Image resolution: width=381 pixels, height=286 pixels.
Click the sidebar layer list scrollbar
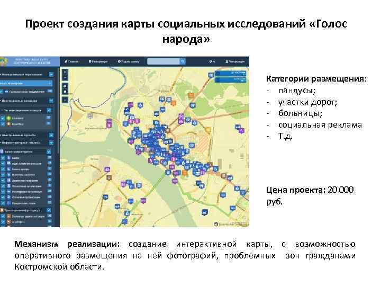[58, 111]
